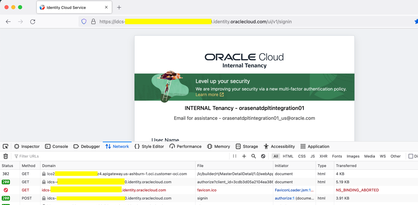Filter requests by JS
This screenshot has width=418, height=205.
312,156
